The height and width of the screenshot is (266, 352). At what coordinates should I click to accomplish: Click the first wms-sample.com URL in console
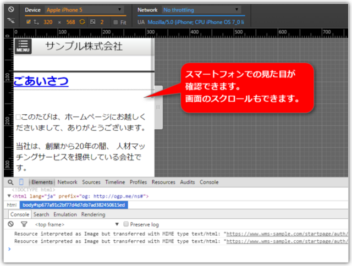click(286, 234)
